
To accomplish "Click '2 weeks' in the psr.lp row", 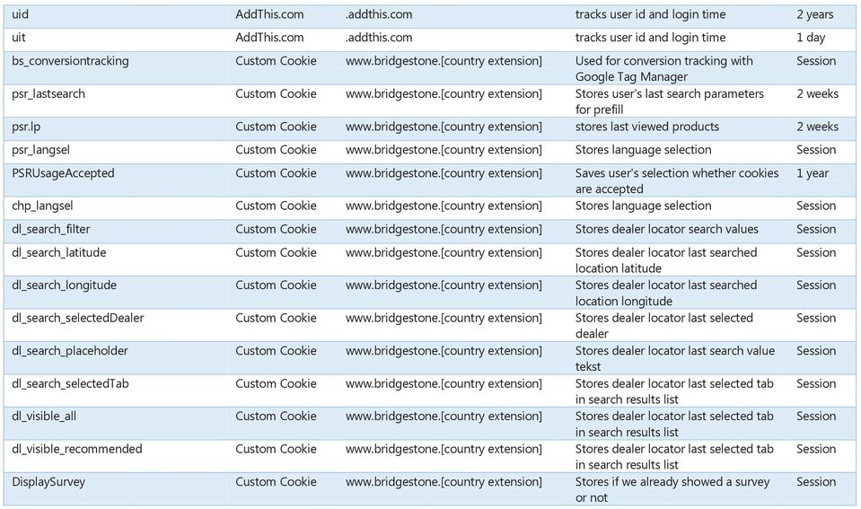I will click(818, 127).
